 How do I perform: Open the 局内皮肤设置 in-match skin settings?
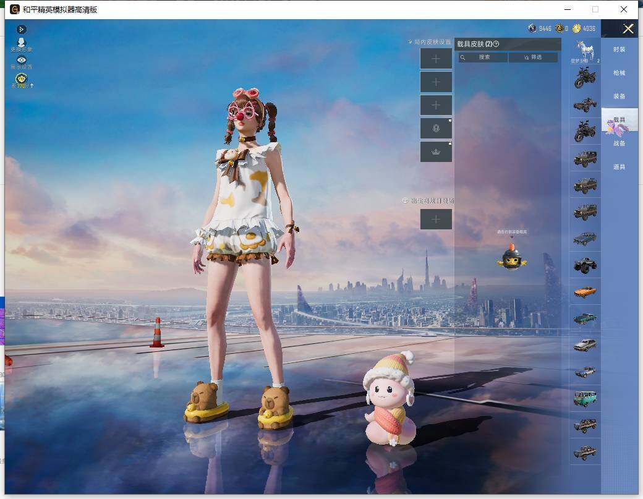(x=430, y=42)
